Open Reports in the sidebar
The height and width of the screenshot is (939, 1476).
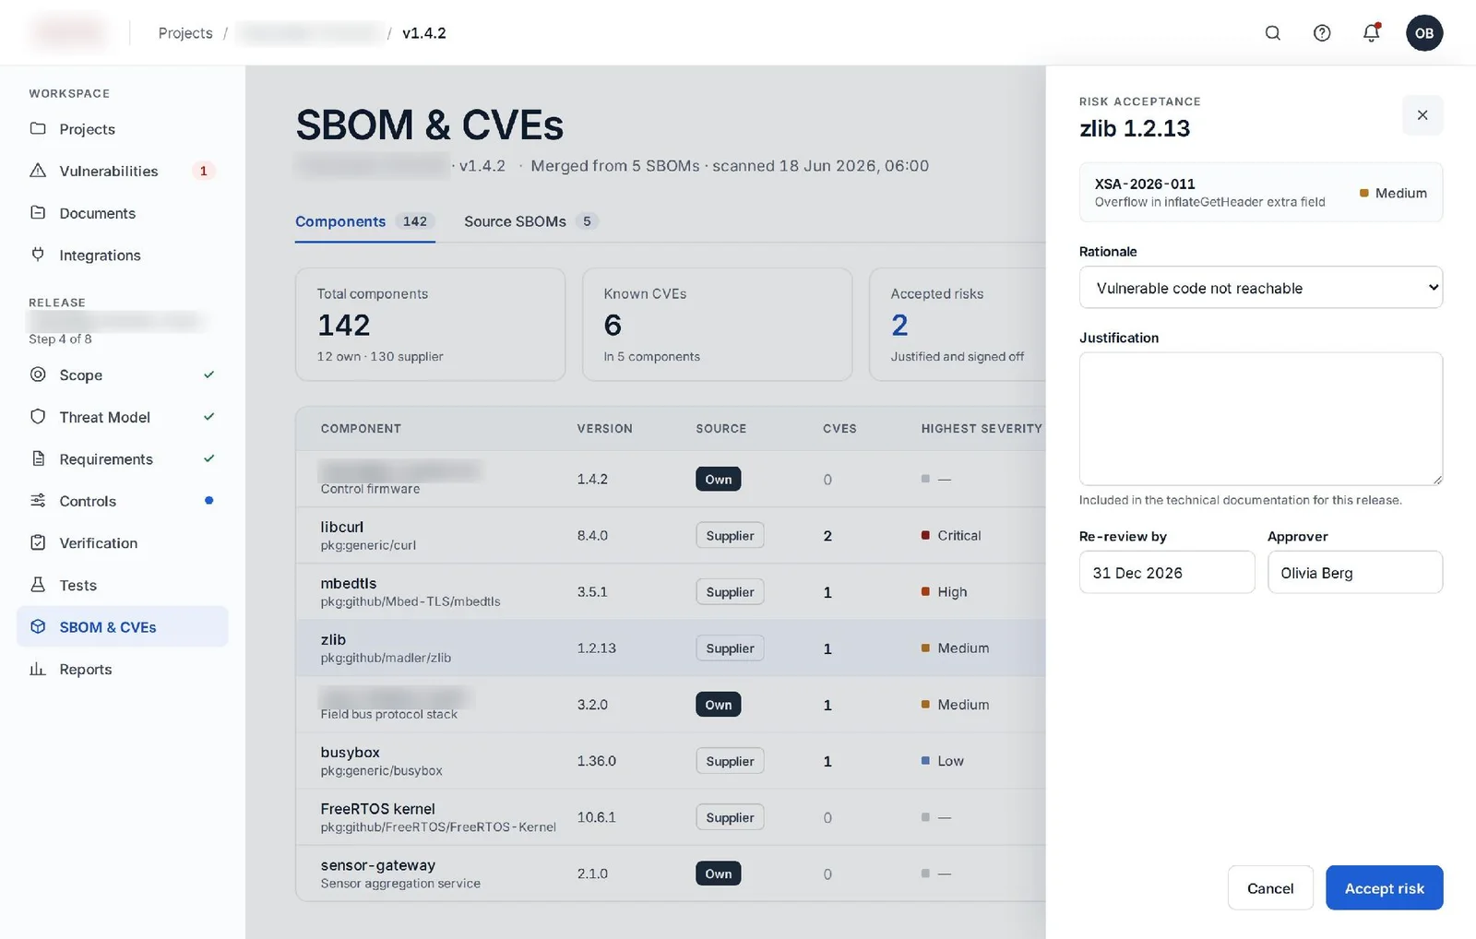point(122,670)
